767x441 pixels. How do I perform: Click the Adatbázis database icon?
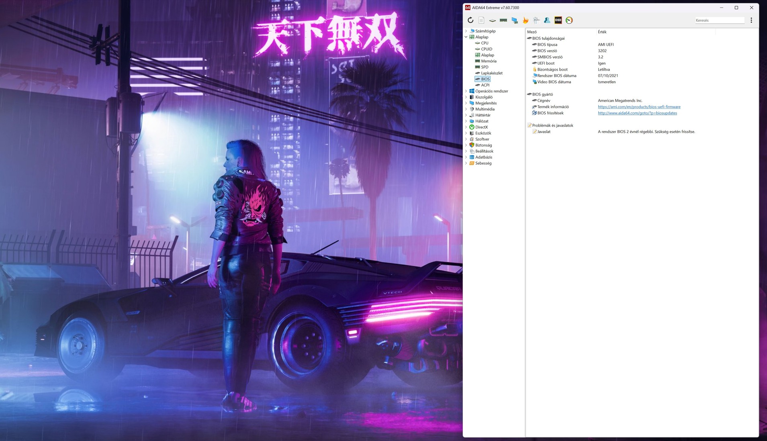(x=472, y=157)
